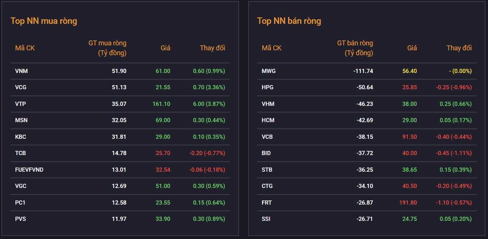
Task: Click VTP change 6.00 (3.87%)
Action: point(209,104)
